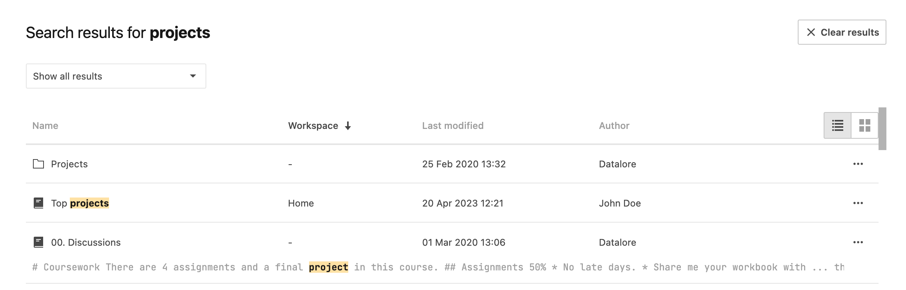The image size is (906, 290).
Task: Sort by the Author column header
Action: click(x=614, y=126)
